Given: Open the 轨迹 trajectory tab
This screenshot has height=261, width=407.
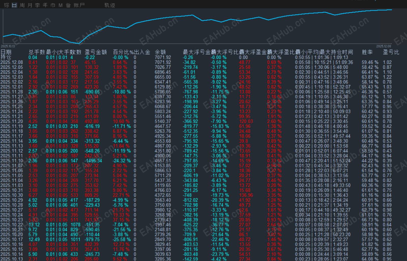Looking at the screenshot, I should 110,5.
